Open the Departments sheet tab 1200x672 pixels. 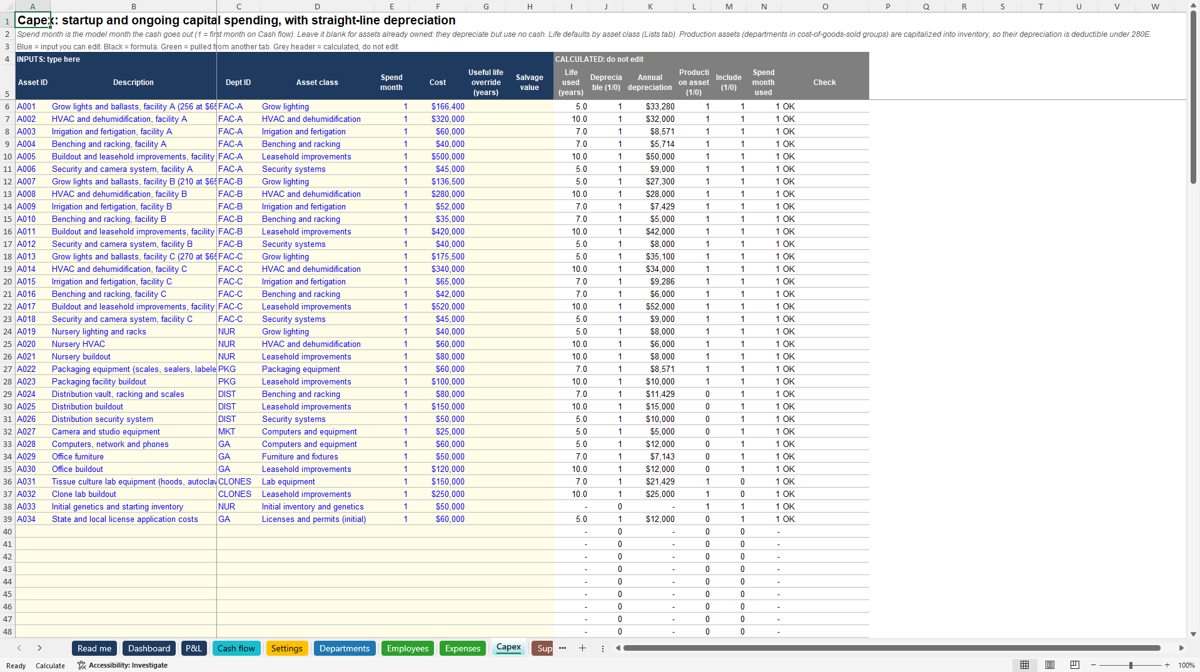(345, 648)
